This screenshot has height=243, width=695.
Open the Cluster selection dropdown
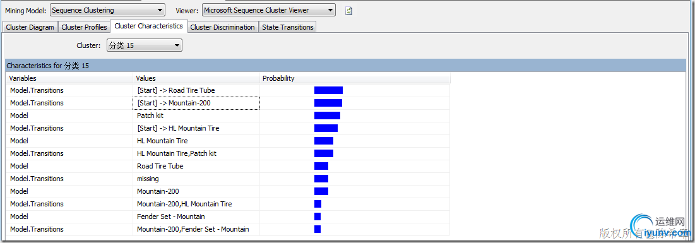point(145,45)
